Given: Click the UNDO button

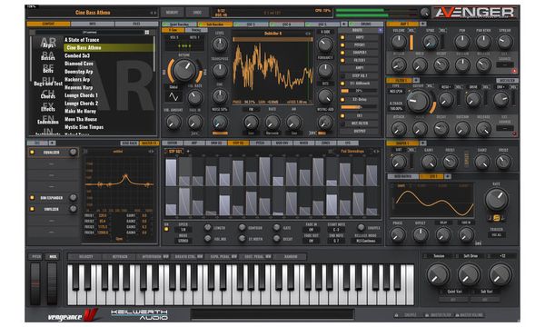Looking at the screenshot, I should (x=197, y=13).
